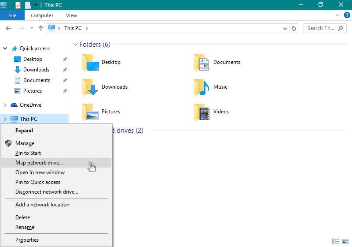This screenshot has height=247, width=352.
Task: Click the pin icon next to Desktop
Action: [x=65, y=59]
